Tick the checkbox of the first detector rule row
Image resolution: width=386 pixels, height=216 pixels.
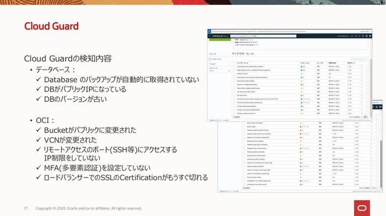tap(234, 67)
